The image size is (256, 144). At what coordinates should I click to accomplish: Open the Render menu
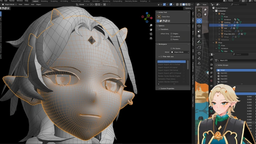pyautogui.click(x=12, y=1)
